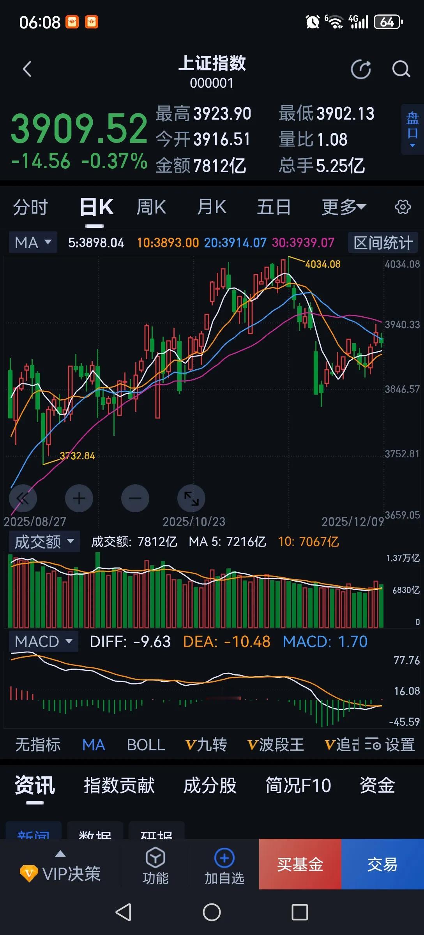This screenshot has width=424, height=935.
Task: Select V九转 indicator
Action: tap(206, 744)
